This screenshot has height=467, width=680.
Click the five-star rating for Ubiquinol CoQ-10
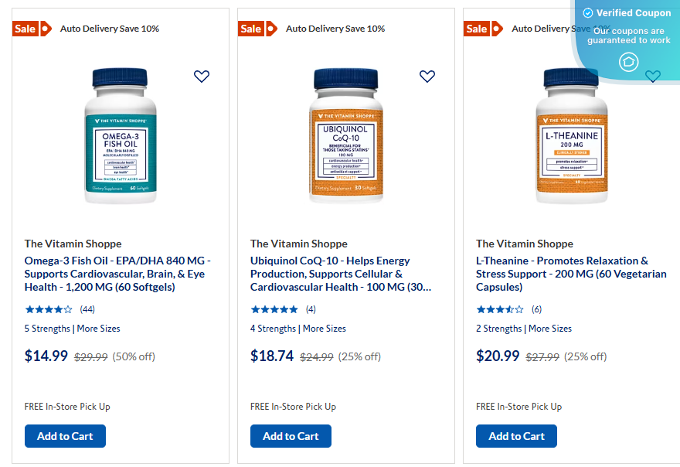coord(273,308)
